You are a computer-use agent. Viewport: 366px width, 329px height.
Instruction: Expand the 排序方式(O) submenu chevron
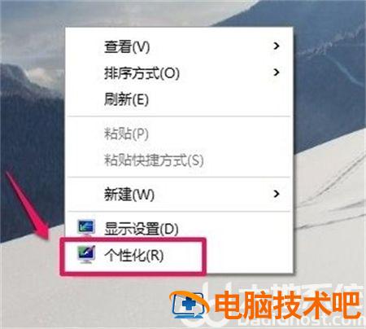276,72
